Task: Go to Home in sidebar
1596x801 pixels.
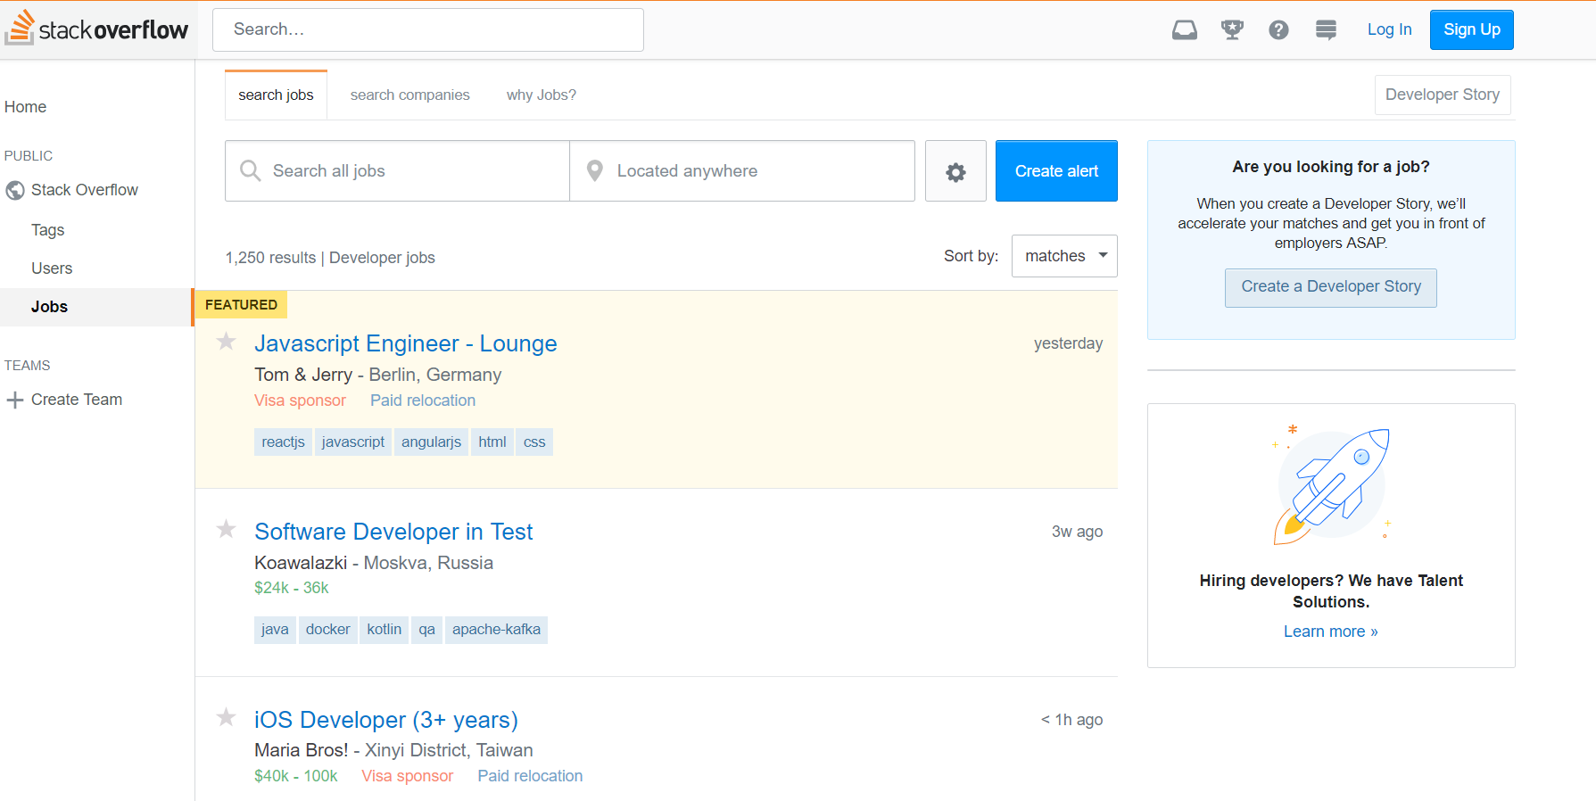Action: tap(25, 107)
